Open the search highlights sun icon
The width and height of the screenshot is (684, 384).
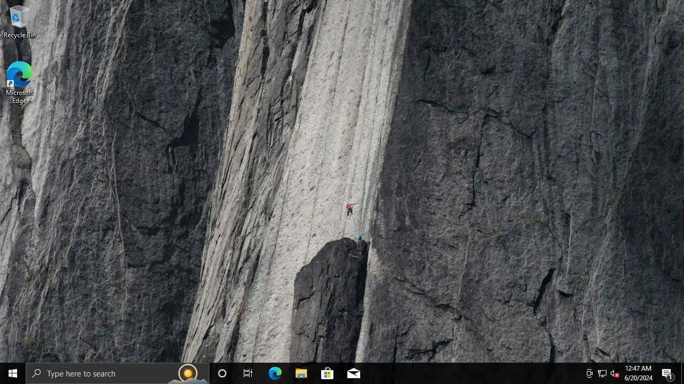[x=188, y=373]
